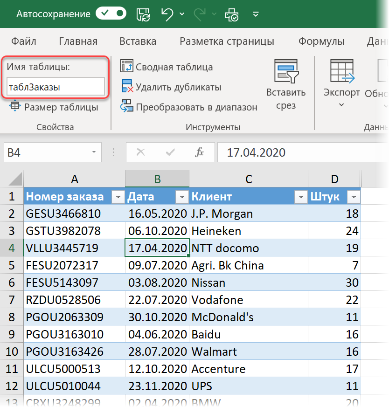389x407 pixels.
Task: Click cell containing GSTU3982078
Action: coord(74,231)
